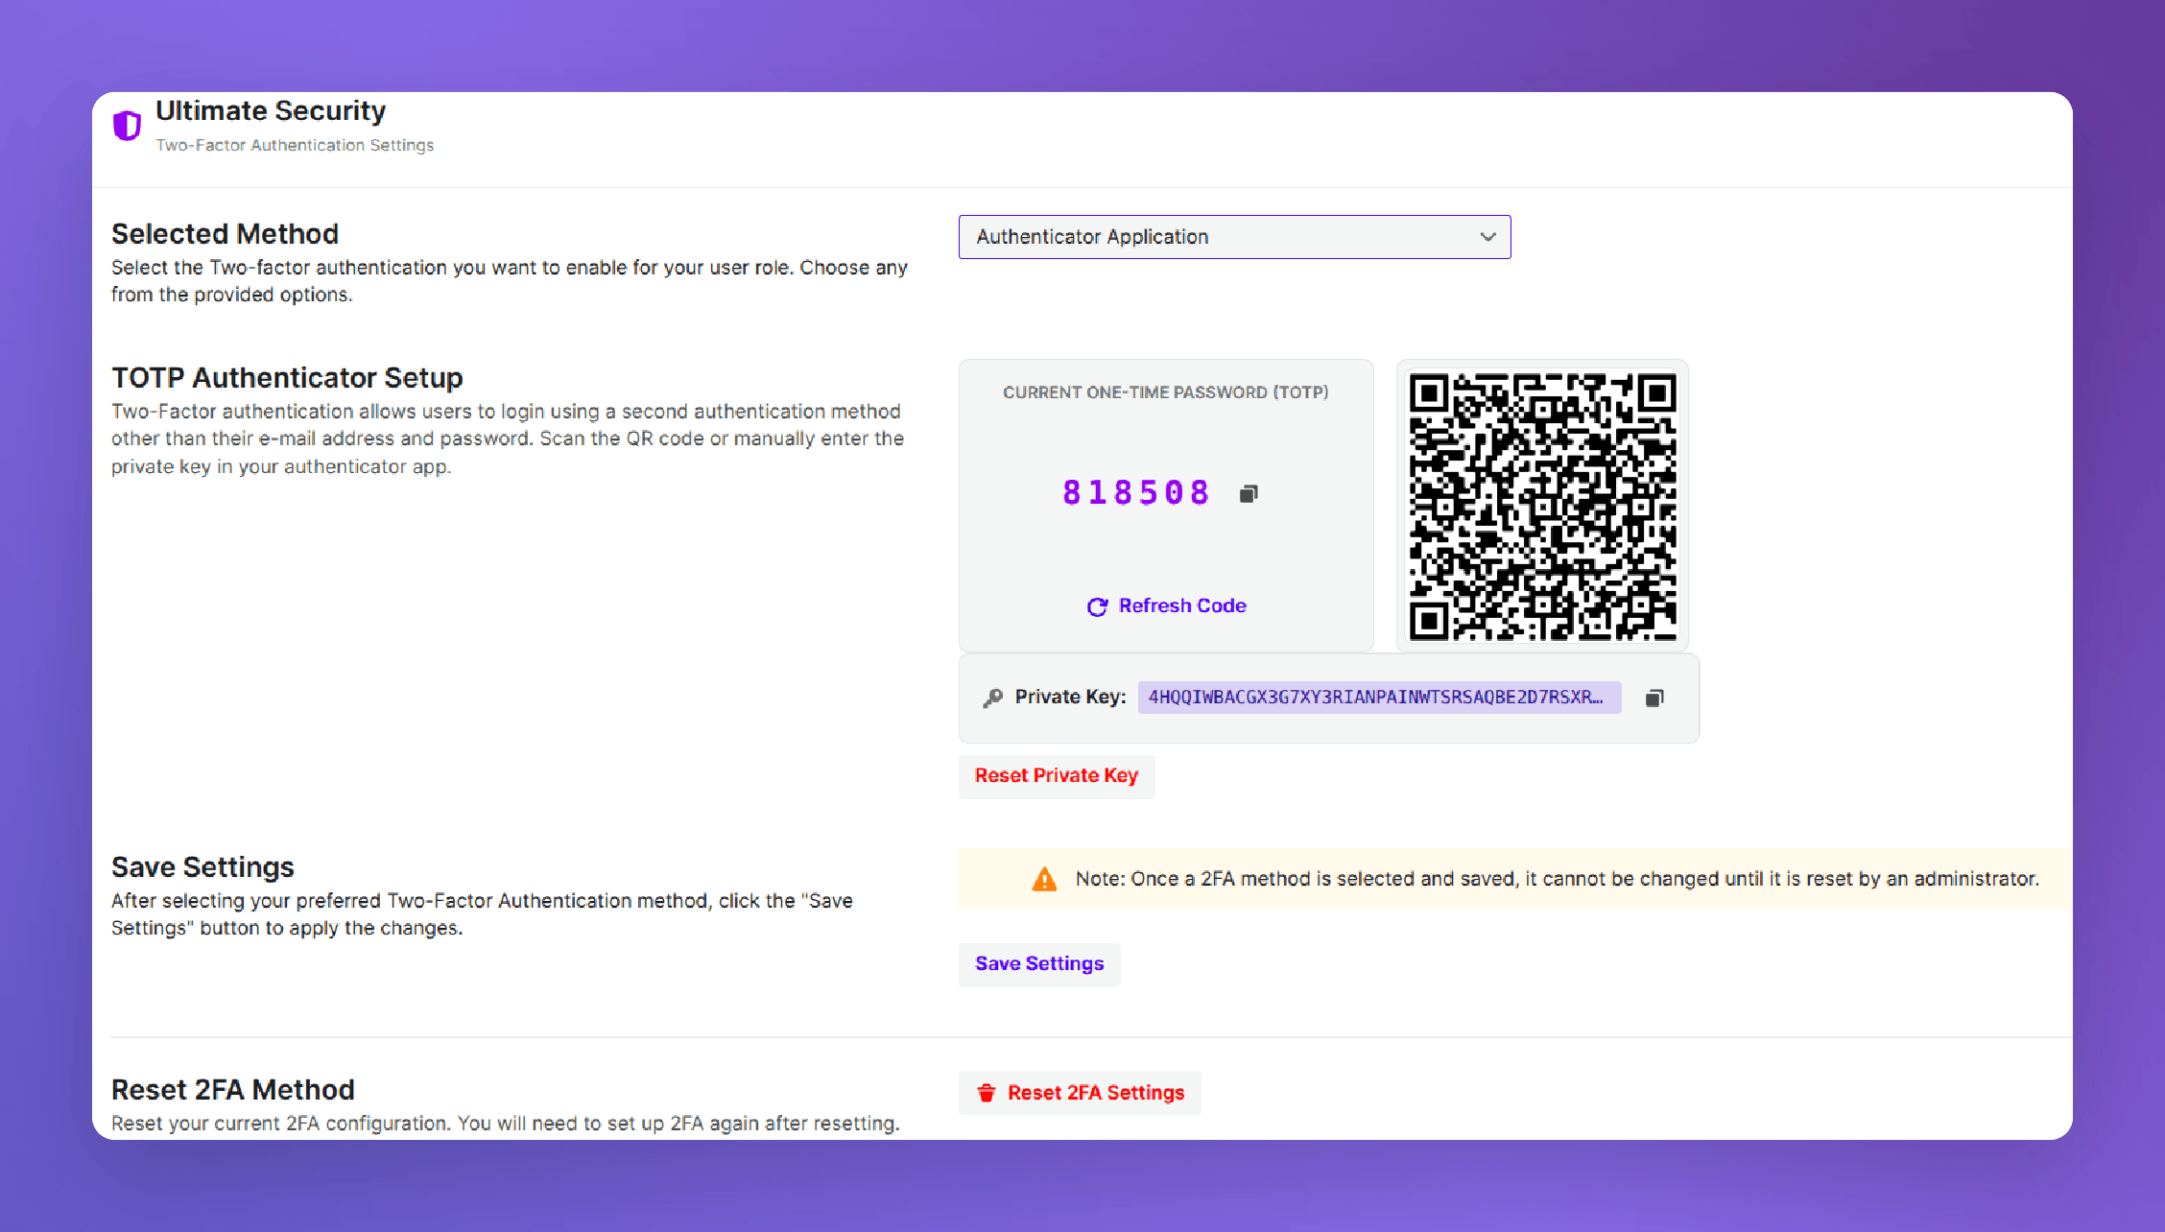Click the key icon beside Private Key
The image size is (2165, 1232).
(x=993, y=698)
